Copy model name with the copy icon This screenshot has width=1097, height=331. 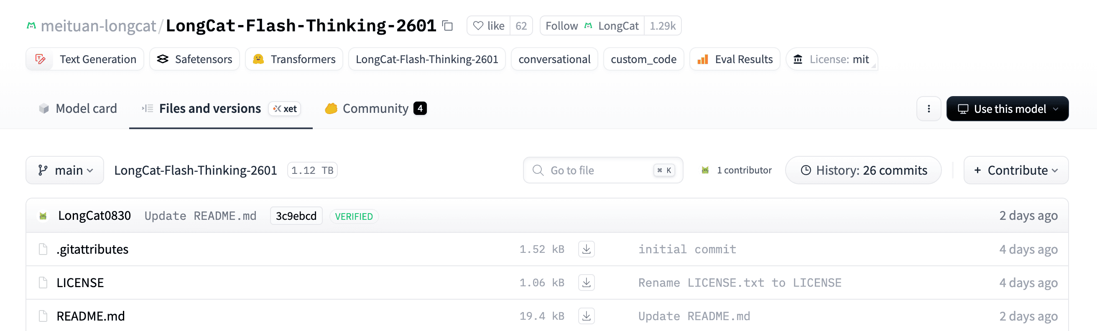click(x=447, y=26)
